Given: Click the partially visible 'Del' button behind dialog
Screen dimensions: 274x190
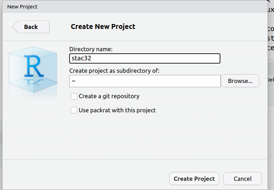Looking at the screenshot, I should (x=270, y=80).
